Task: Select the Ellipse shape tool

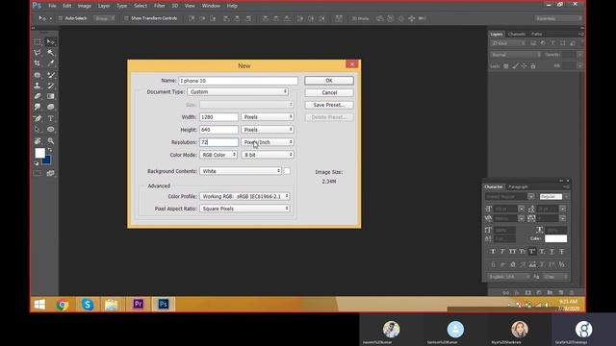Action: pos(51,129)
